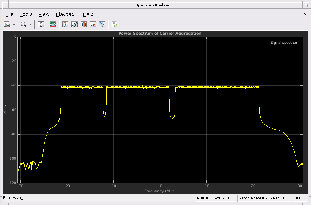This screenshot has height=205, width=311.
Task: Click the 20 x-axis tick label
Action: [x=253, y=186]
